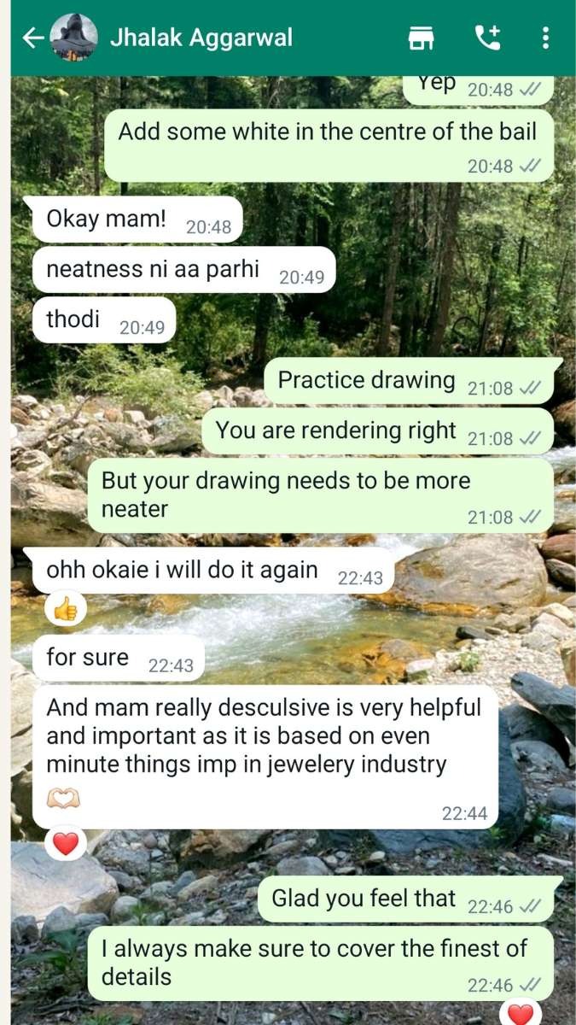Tap the back arrow icon
Image resolution: width=576 pixels, height=1025 pixels.
click(x=32, y=38)
